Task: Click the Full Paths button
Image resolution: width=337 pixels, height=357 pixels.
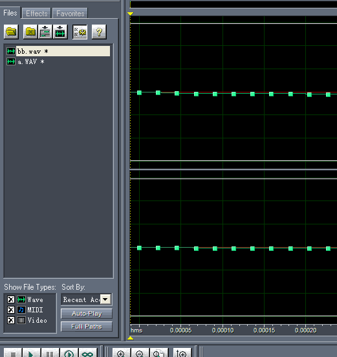Action: [x=87, y=327]
